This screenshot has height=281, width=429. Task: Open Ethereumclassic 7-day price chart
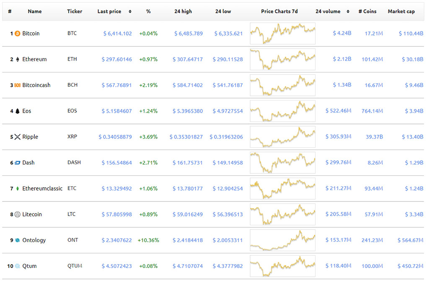pos(283,188)
